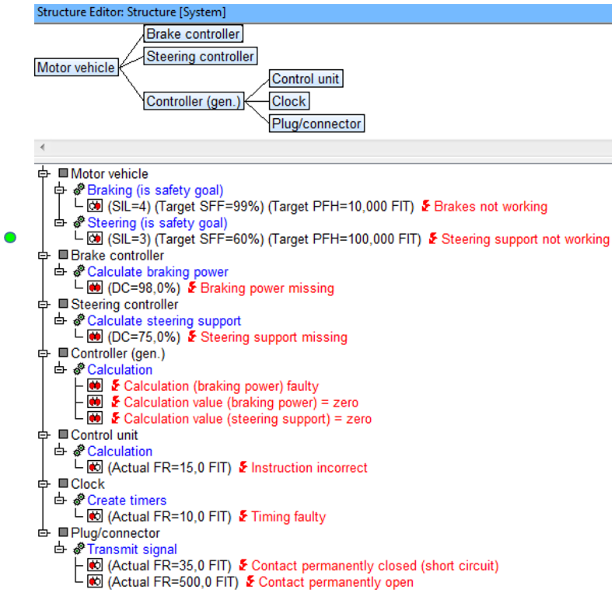Click the failure icon for Instruction incorrect row
The width and height of the screenshot is (615, 593).
[x=95, y=467]
